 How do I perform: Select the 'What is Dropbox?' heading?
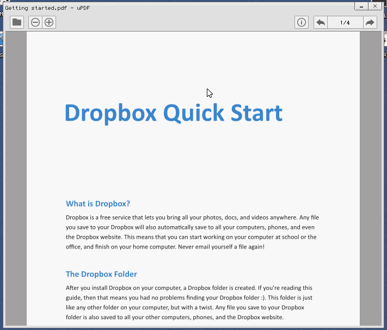coord(98,204)
